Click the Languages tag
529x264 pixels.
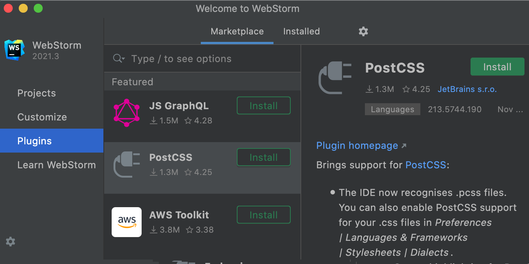coord(393,110)
